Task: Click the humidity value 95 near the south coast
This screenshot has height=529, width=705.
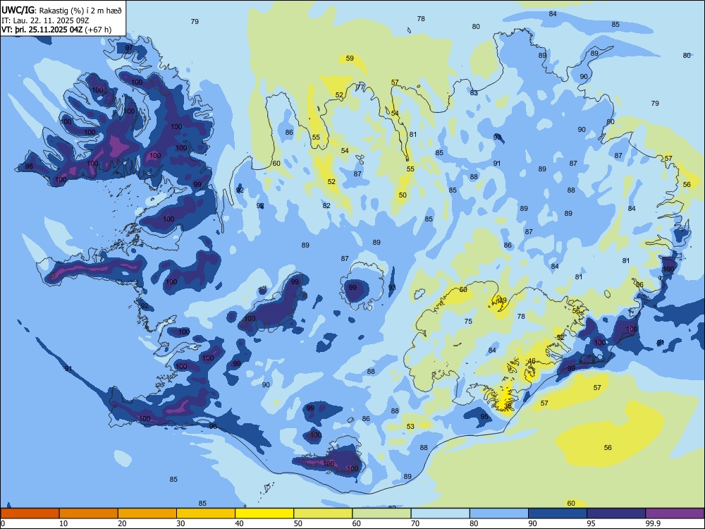Action: 484,417
